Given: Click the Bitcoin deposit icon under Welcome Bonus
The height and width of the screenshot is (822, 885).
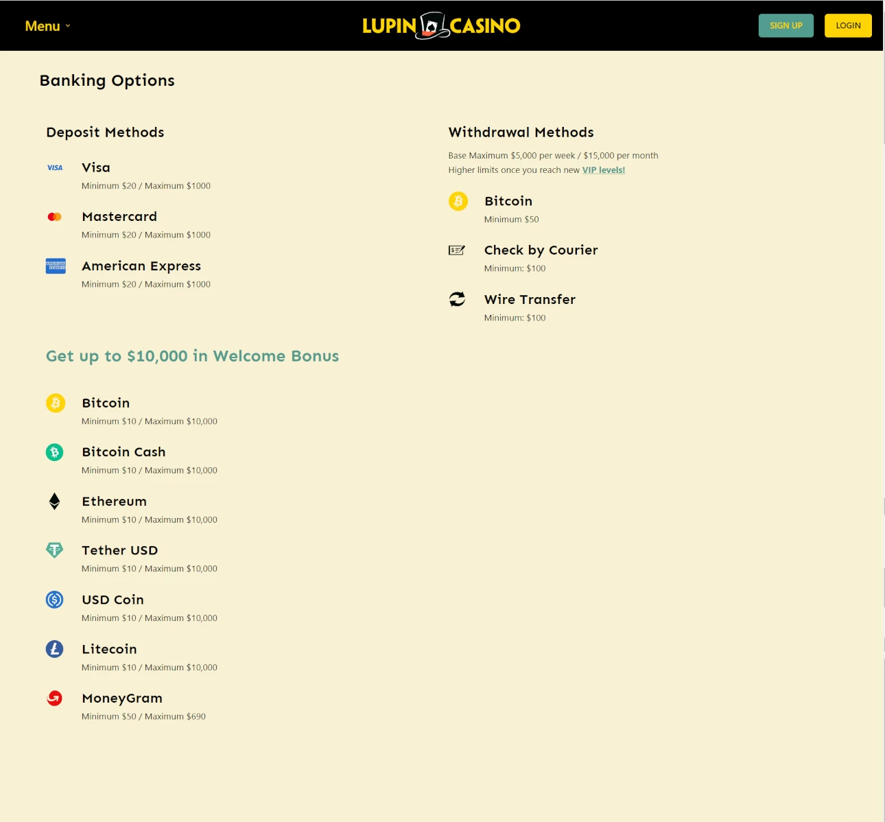Looking at the screenshot, I should click(56, 403).
